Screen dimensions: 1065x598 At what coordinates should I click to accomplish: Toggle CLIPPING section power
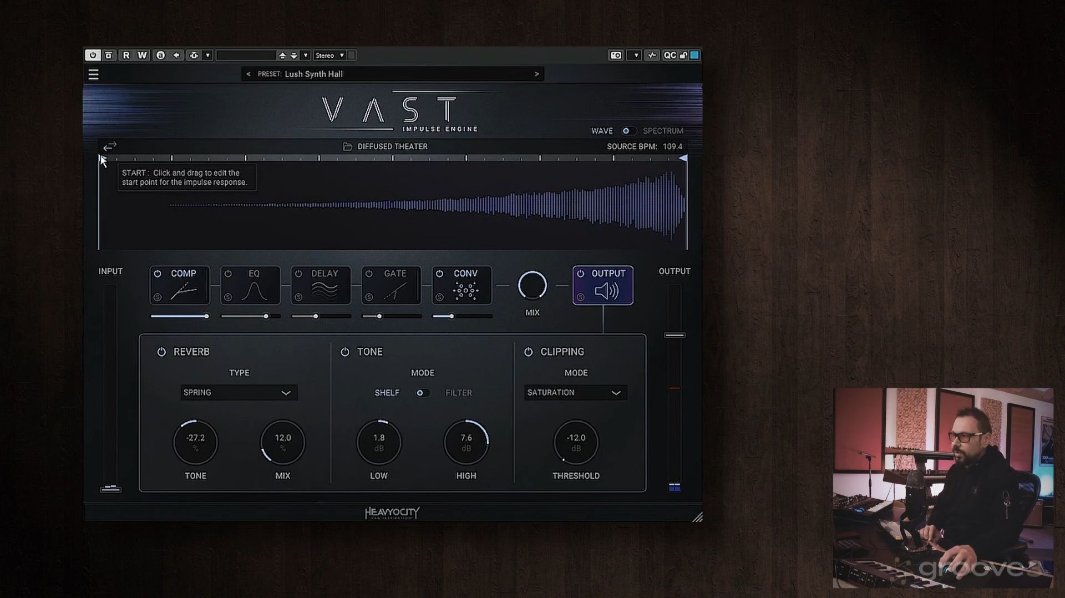tap(529, 352)
